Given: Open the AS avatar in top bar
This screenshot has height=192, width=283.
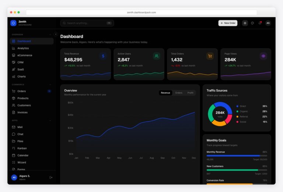Looking at the screenshot, I should [x=268, y=23].
